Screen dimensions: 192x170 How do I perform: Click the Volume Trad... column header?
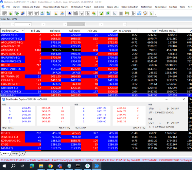(167, 31)
